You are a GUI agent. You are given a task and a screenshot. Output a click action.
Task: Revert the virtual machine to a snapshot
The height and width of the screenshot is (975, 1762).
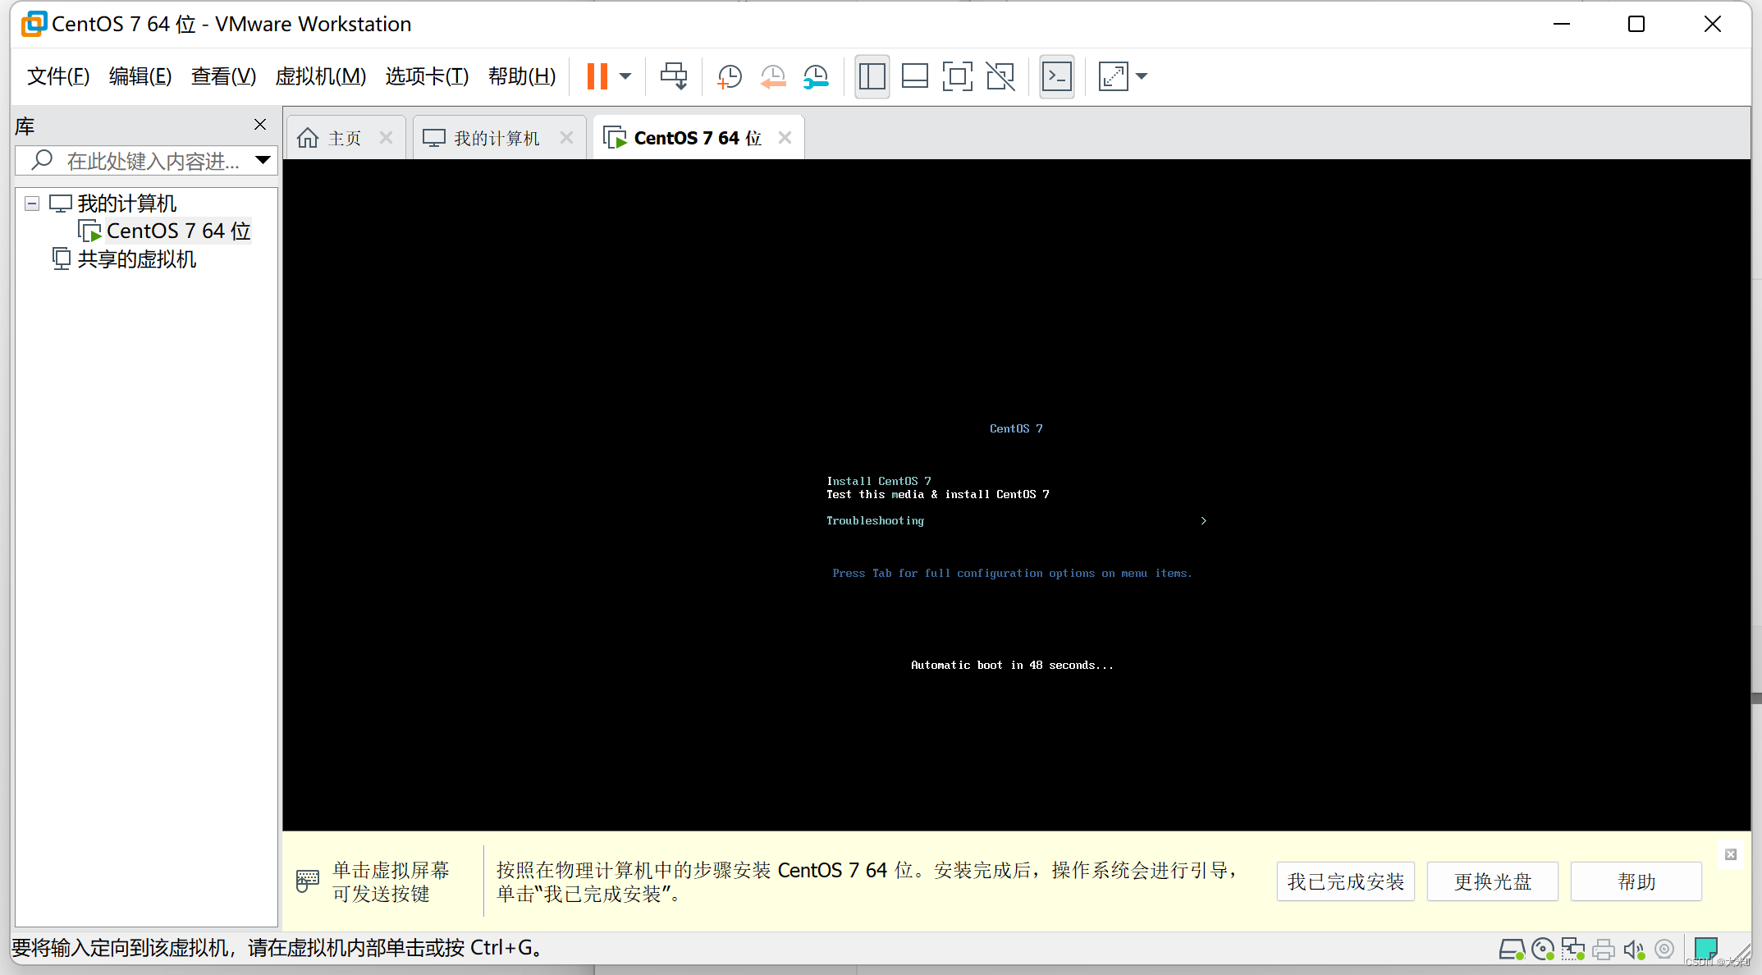coord(772,76)
